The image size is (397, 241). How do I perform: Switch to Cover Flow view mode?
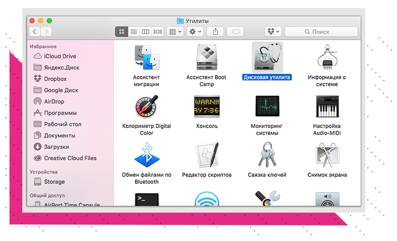point(157,32)
